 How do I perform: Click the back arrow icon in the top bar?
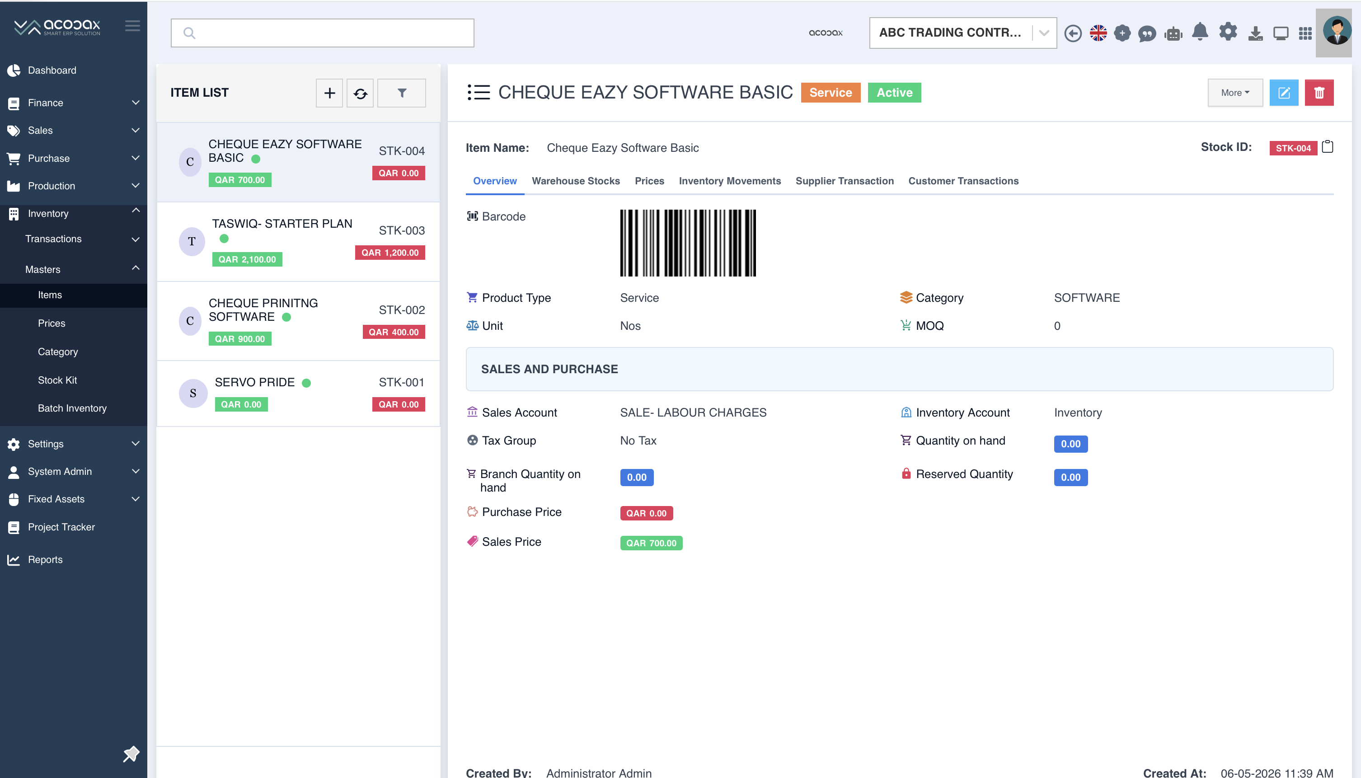[x=1072, y=33]
